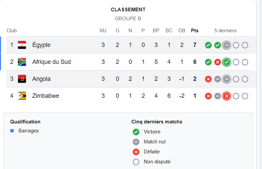The height and width of the screenshot is (169, 262).
Task: Click the Pts column header
Action: pyautogui.click(x=195, y=31)
